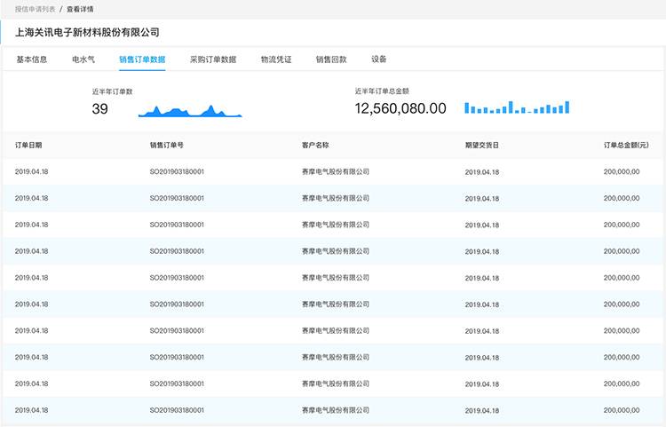Switch to the 采购订单数据 tab
Screen dimensions: 666x427
pyautogui.click(x=213, y=59)
